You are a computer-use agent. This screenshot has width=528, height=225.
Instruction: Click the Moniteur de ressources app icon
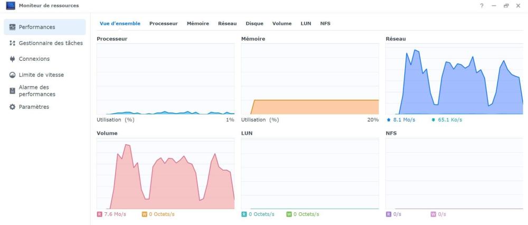(11, 6)
